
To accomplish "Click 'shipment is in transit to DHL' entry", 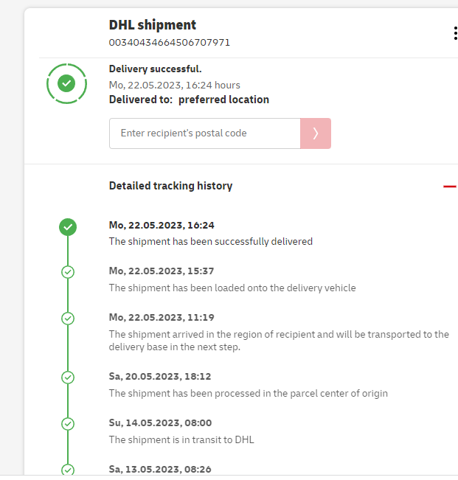I will [181, 439].
